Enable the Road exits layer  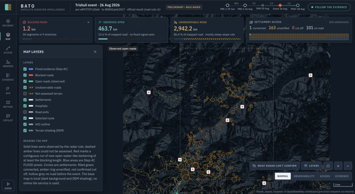25,112
